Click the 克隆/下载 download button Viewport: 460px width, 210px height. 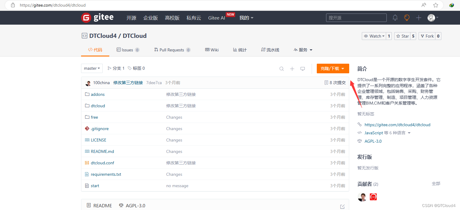click(333, 68)
